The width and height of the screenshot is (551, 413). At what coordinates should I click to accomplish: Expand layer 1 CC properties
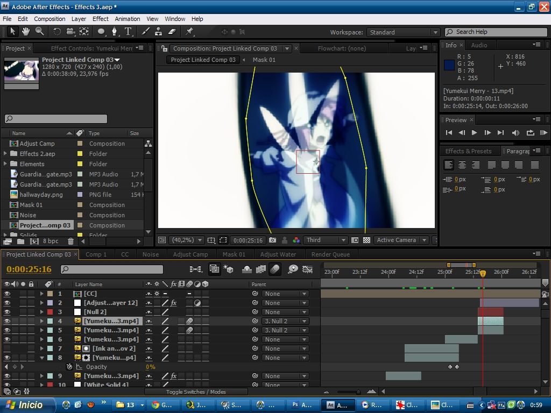tap(42, 294)
